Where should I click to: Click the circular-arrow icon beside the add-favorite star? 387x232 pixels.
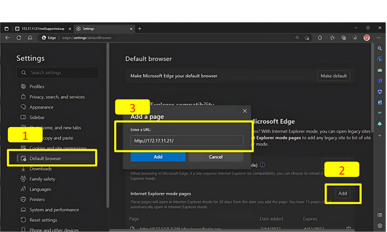click(320, 38)
